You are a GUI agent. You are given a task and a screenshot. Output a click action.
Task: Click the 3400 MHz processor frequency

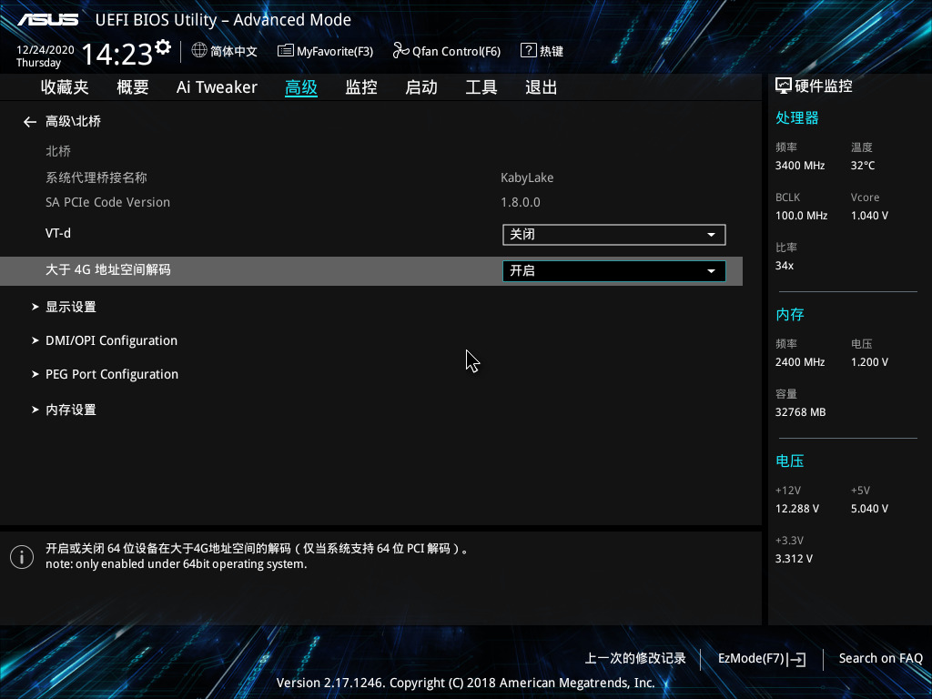coord(800,166)
